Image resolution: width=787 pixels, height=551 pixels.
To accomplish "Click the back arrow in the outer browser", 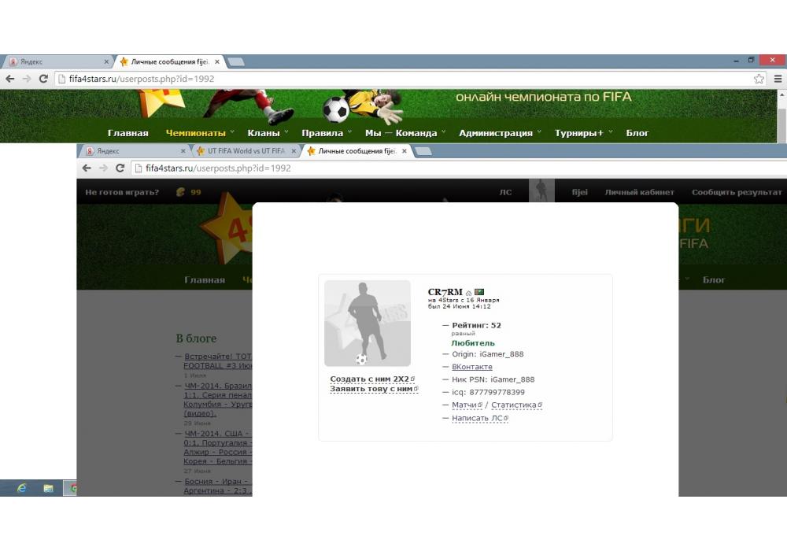I will coord(10,79).
